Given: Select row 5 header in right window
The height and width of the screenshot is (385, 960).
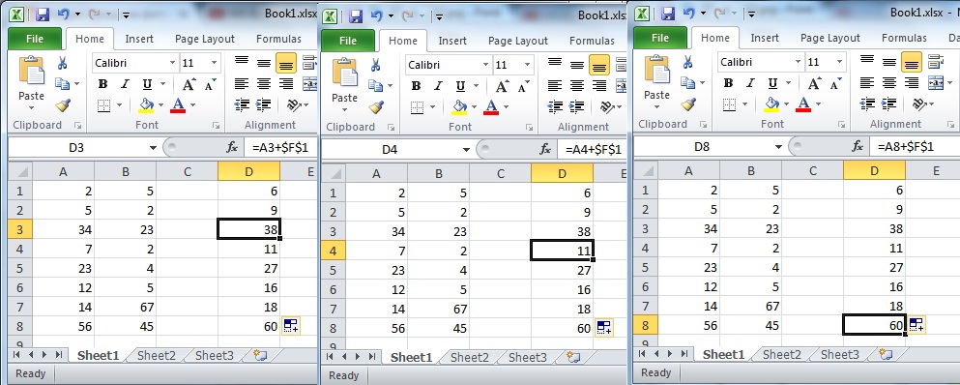Looking at the screenshot, I should 645,267.
